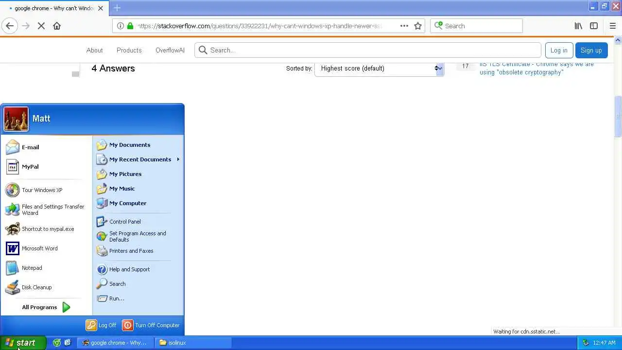Click the vote count 17 beside related question
This screenshot has height=350, width=622.
[466, 66]
